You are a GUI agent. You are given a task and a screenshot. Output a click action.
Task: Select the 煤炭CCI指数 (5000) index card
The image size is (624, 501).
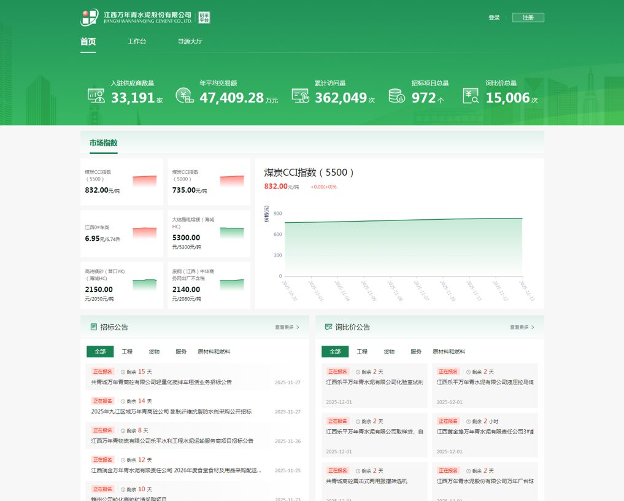click(x=209, y=182)
